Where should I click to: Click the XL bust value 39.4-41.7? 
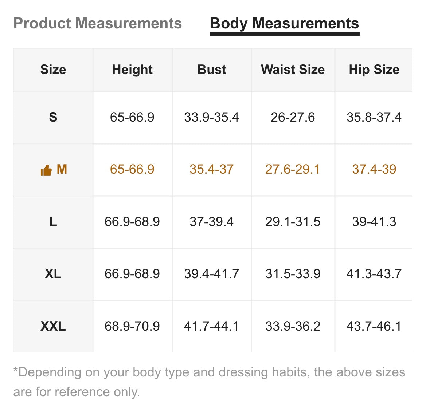pyautogui.click(x=212, y=274)
